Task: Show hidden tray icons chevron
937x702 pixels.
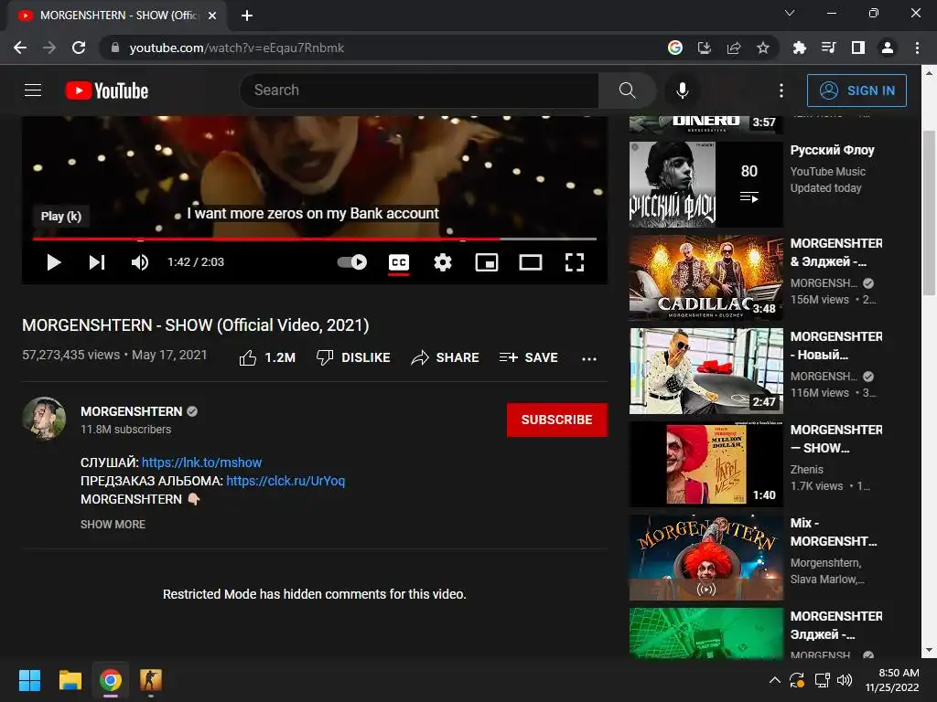Action: (x=774, y=680)
